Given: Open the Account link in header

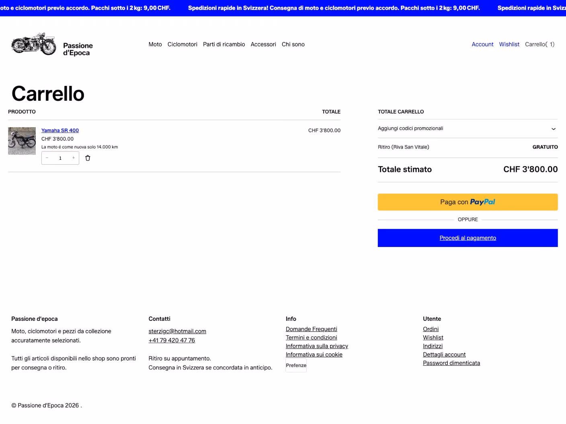Looking at the screenshot, I should (x=482, y=45).
